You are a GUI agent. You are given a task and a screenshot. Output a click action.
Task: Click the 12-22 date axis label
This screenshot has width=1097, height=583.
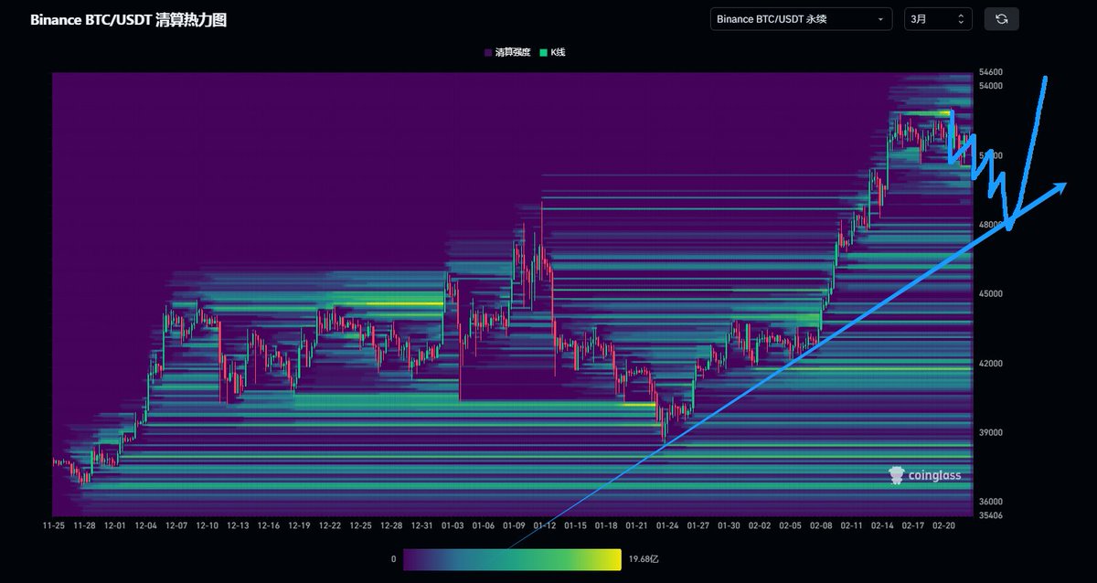click(330, 525)
